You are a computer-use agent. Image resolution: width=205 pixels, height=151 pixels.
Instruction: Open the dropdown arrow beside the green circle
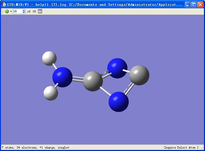(11, 12)
